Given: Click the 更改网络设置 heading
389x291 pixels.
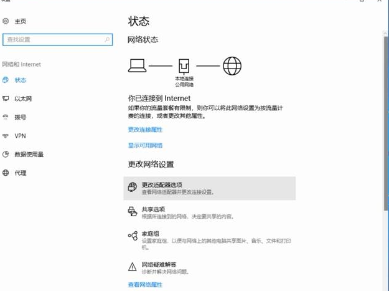Looking at the screenshot, I should point(151,164).
